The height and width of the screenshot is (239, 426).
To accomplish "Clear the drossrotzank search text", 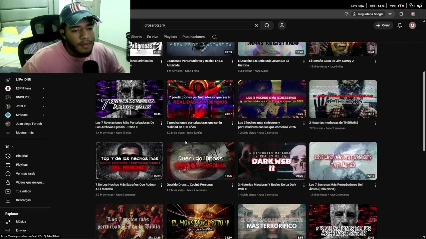I will tap(256, 25).
